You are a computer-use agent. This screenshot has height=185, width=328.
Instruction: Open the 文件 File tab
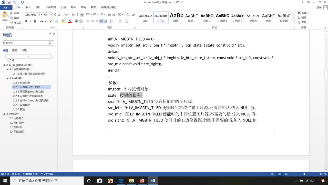pyautogui.click(x=6, y=7)
